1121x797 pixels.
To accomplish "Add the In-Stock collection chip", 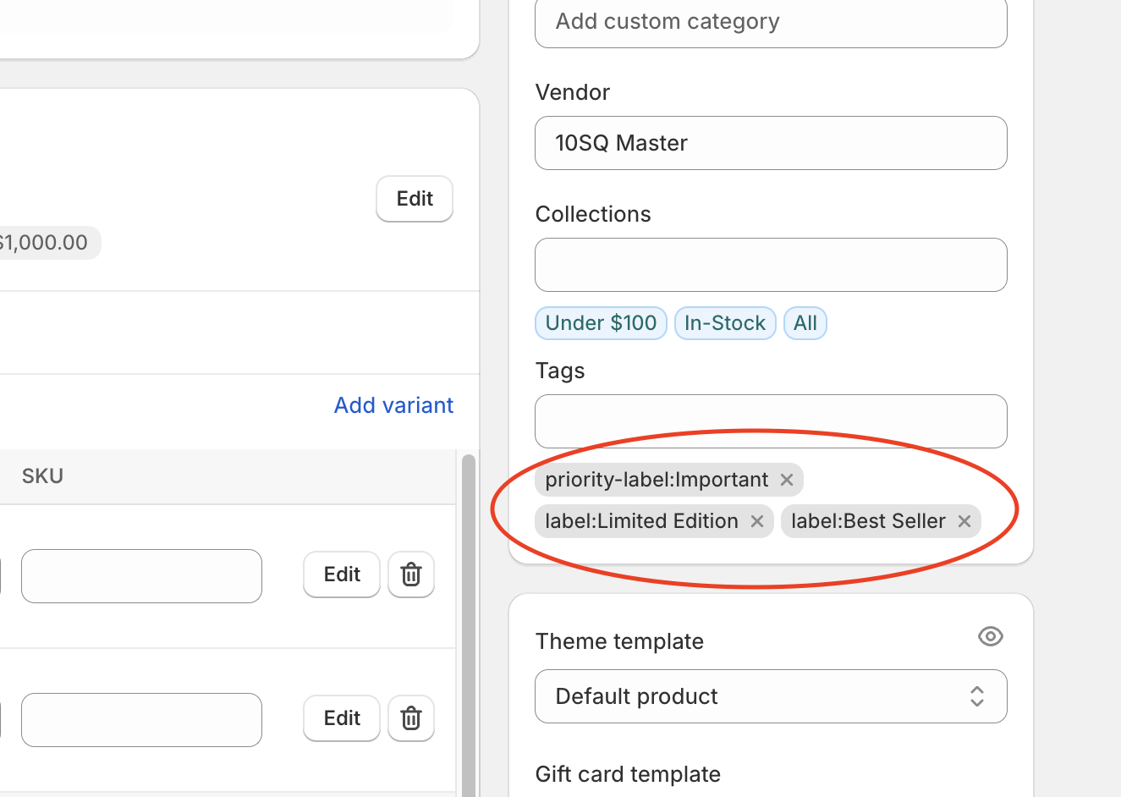I will coord(725,323).
